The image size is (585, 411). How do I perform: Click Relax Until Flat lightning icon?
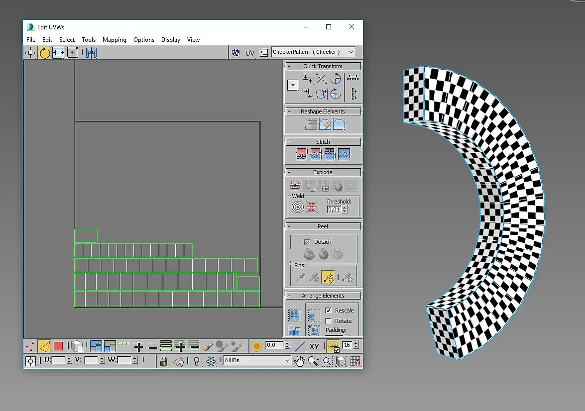[x=325, y=124]
